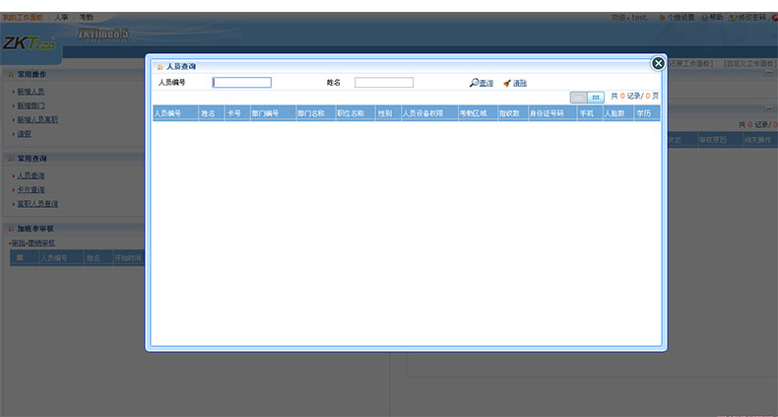This screenshot has height=417, width=778.
Task: Click the 修改密码 key icon
Action: tap(734, 18)
